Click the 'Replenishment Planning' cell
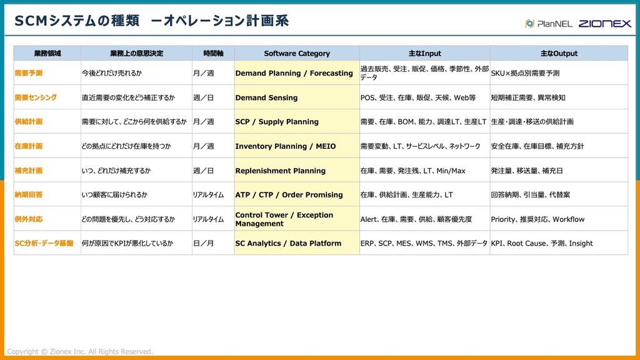Image resolution: width=640 pixels, height=360 pixels. [x=297, y=171]
